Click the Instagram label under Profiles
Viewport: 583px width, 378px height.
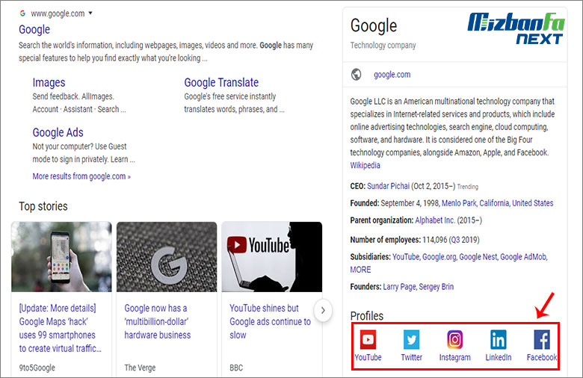click(454, 357)
